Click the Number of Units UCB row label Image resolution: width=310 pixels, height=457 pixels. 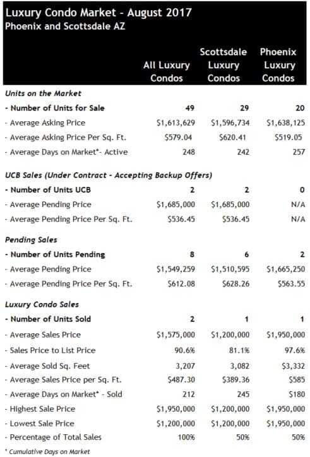pos(48,190)
